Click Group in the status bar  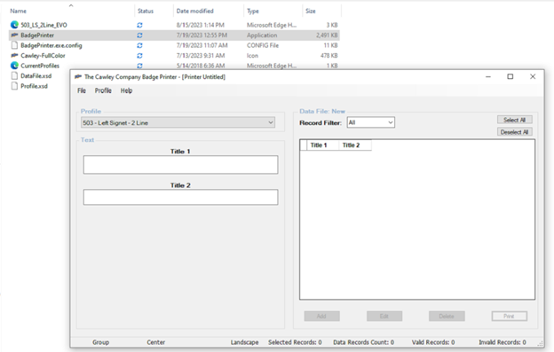100,342
